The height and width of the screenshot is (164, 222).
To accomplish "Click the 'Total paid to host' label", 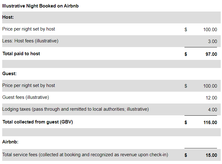I will [21, 54].
